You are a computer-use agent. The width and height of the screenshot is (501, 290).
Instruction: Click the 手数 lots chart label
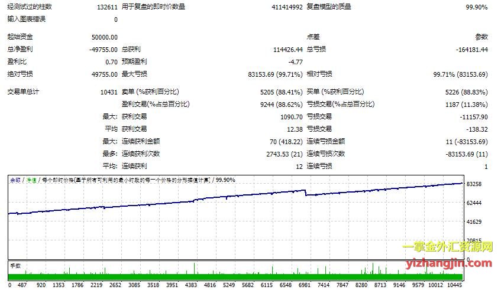coord(15,266)
